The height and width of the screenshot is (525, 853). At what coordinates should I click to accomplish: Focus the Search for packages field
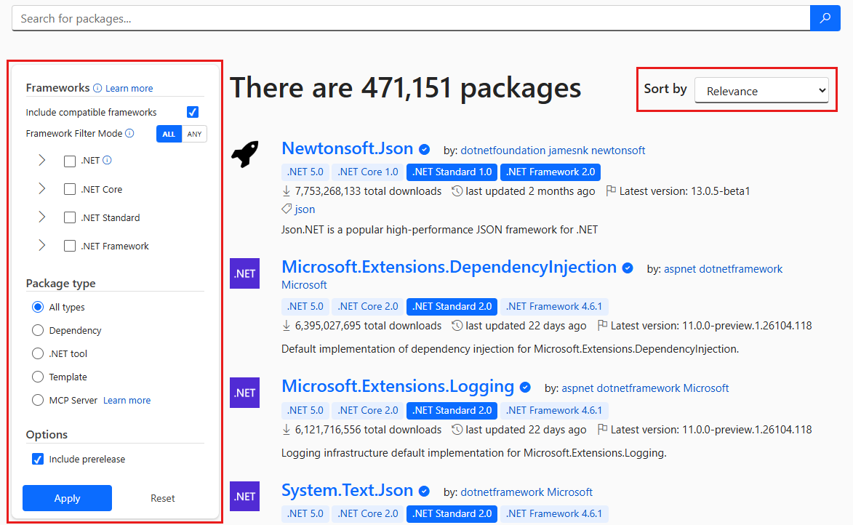click(x=411, y=18)
